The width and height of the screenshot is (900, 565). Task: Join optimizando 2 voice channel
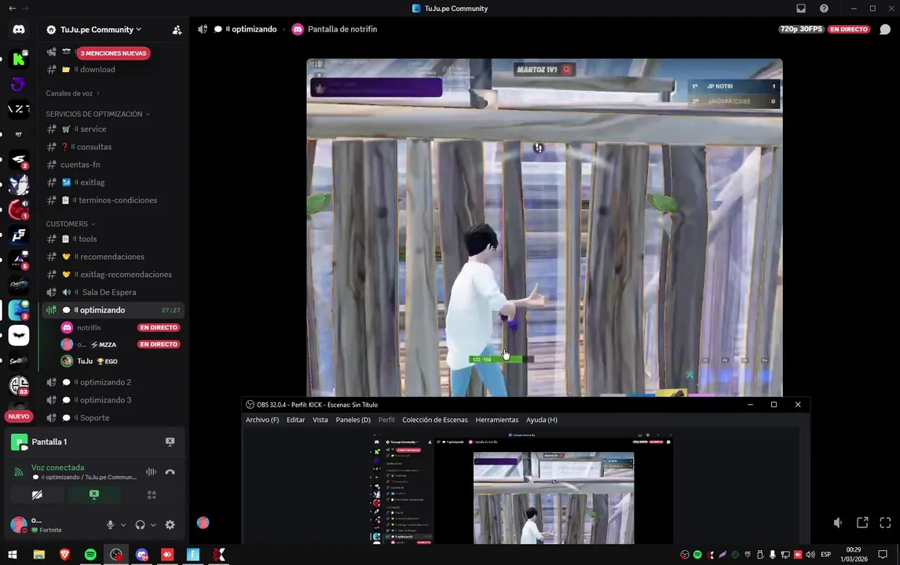pyautogui.click(x=112, y=382)
